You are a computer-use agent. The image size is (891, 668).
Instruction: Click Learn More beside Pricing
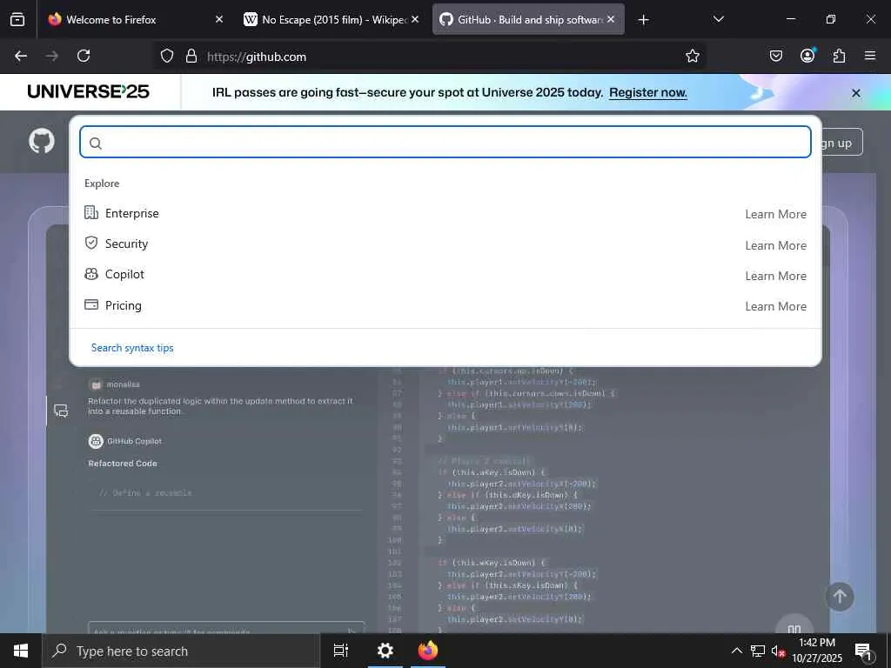point(775,306)
